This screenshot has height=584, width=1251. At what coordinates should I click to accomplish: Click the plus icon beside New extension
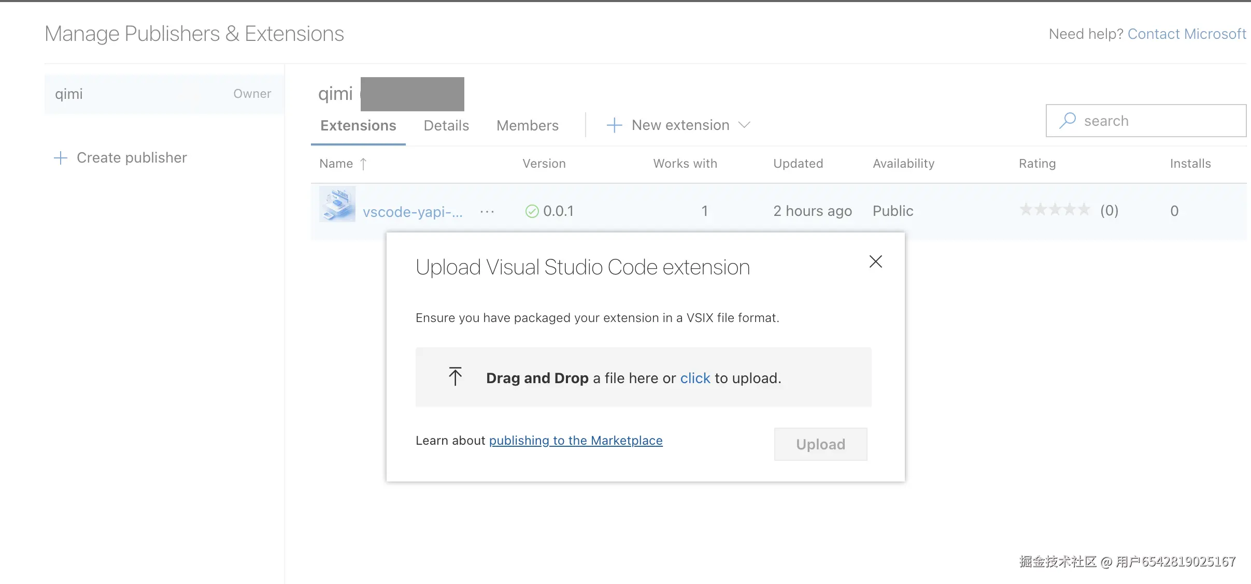(x=614, y=125)
